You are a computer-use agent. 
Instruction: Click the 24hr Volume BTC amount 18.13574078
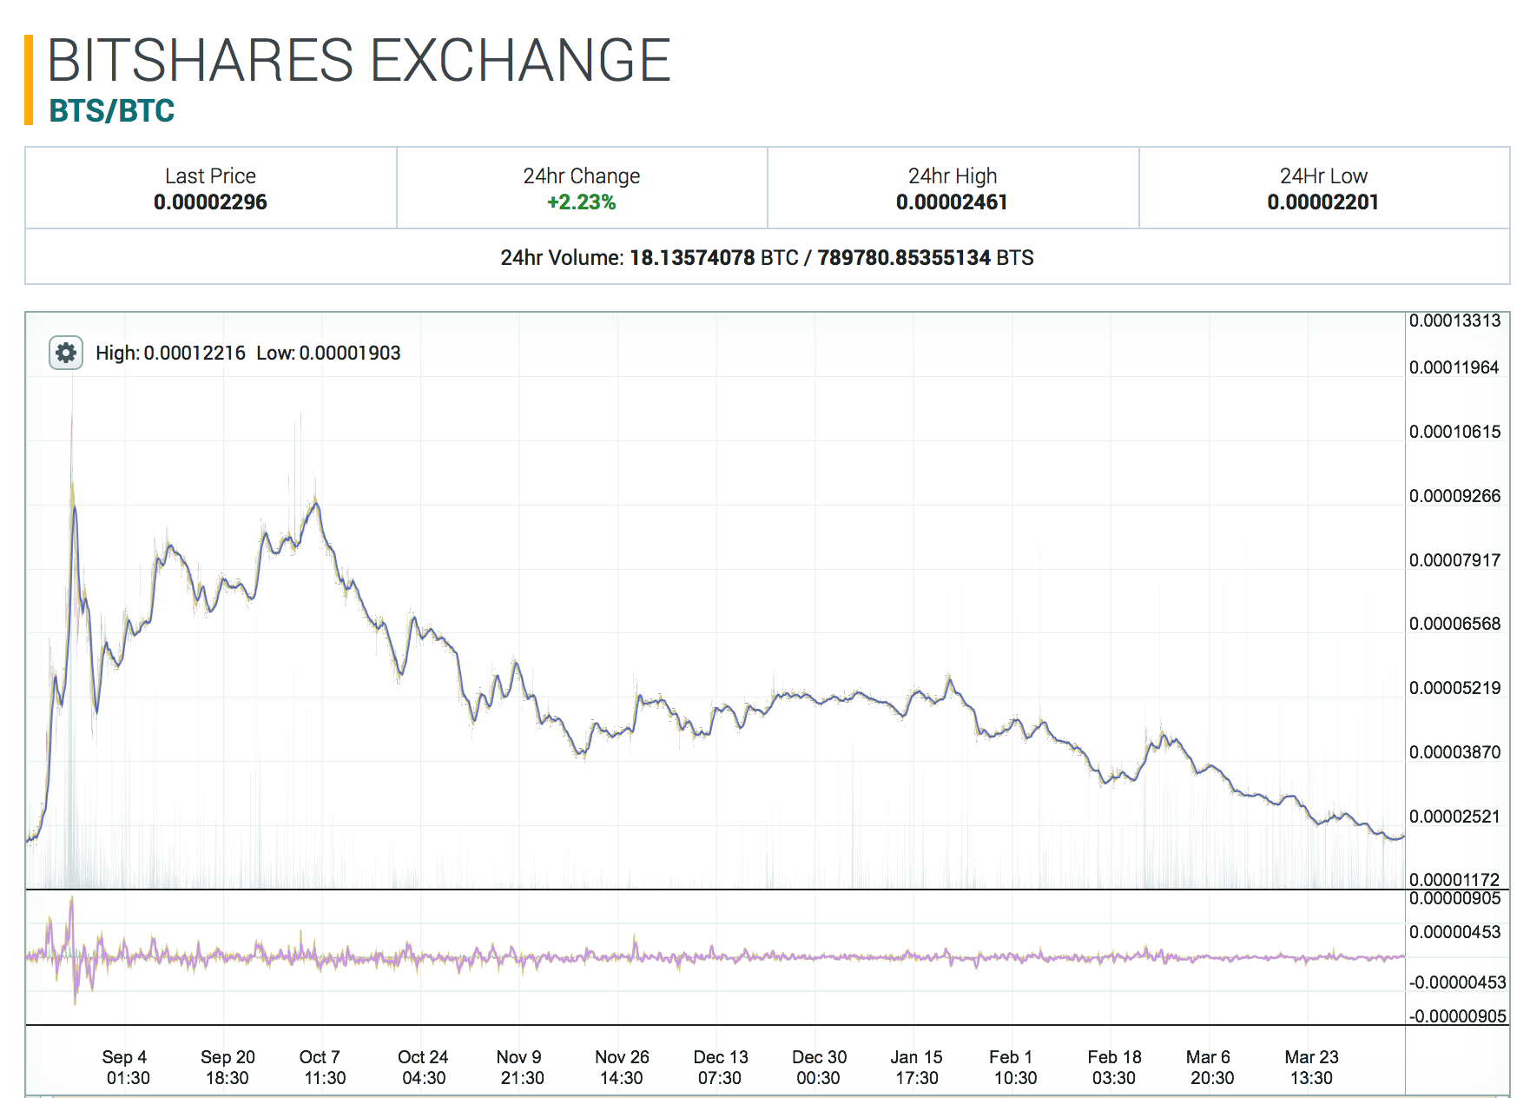pyautogui.click(x=692, y=258)
